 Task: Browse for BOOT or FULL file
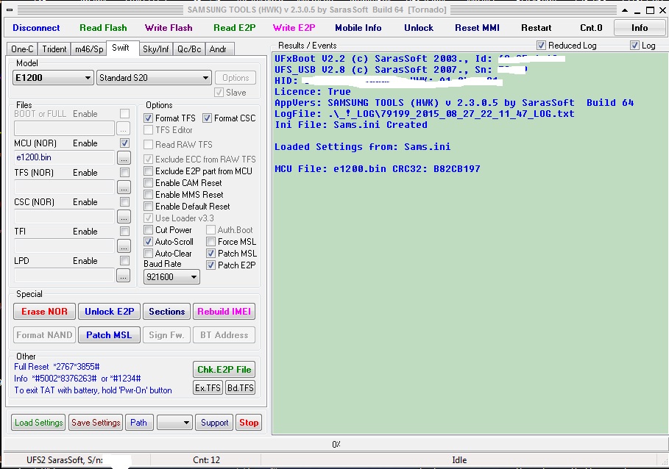(124, 128)
